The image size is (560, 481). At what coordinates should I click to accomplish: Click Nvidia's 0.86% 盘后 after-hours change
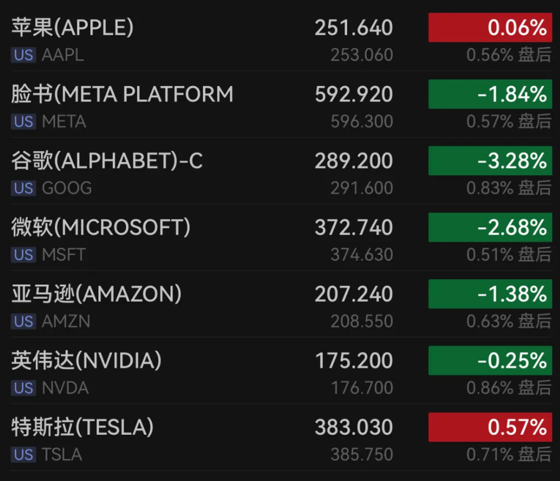pos(508,388)
